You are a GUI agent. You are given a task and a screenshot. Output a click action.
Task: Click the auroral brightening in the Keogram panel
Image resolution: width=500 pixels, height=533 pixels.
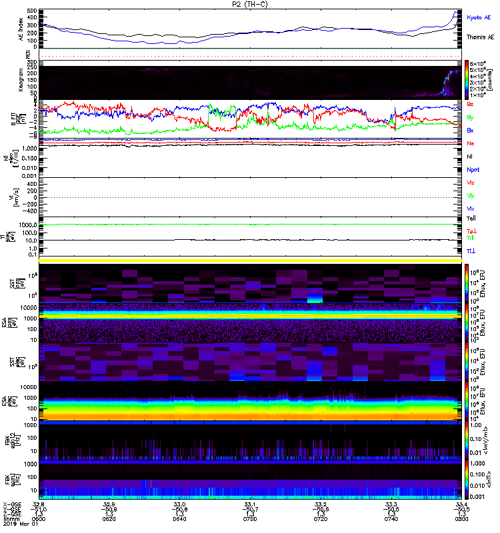(448, 81)
